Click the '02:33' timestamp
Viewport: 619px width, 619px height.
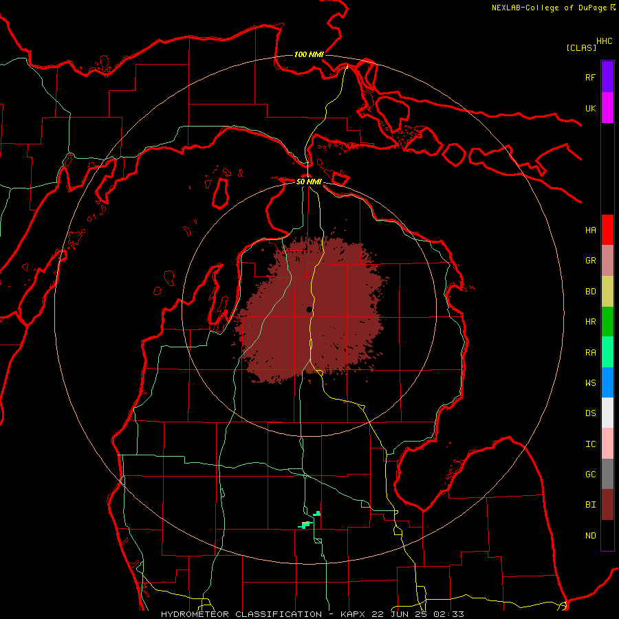(x=448, y=614)
